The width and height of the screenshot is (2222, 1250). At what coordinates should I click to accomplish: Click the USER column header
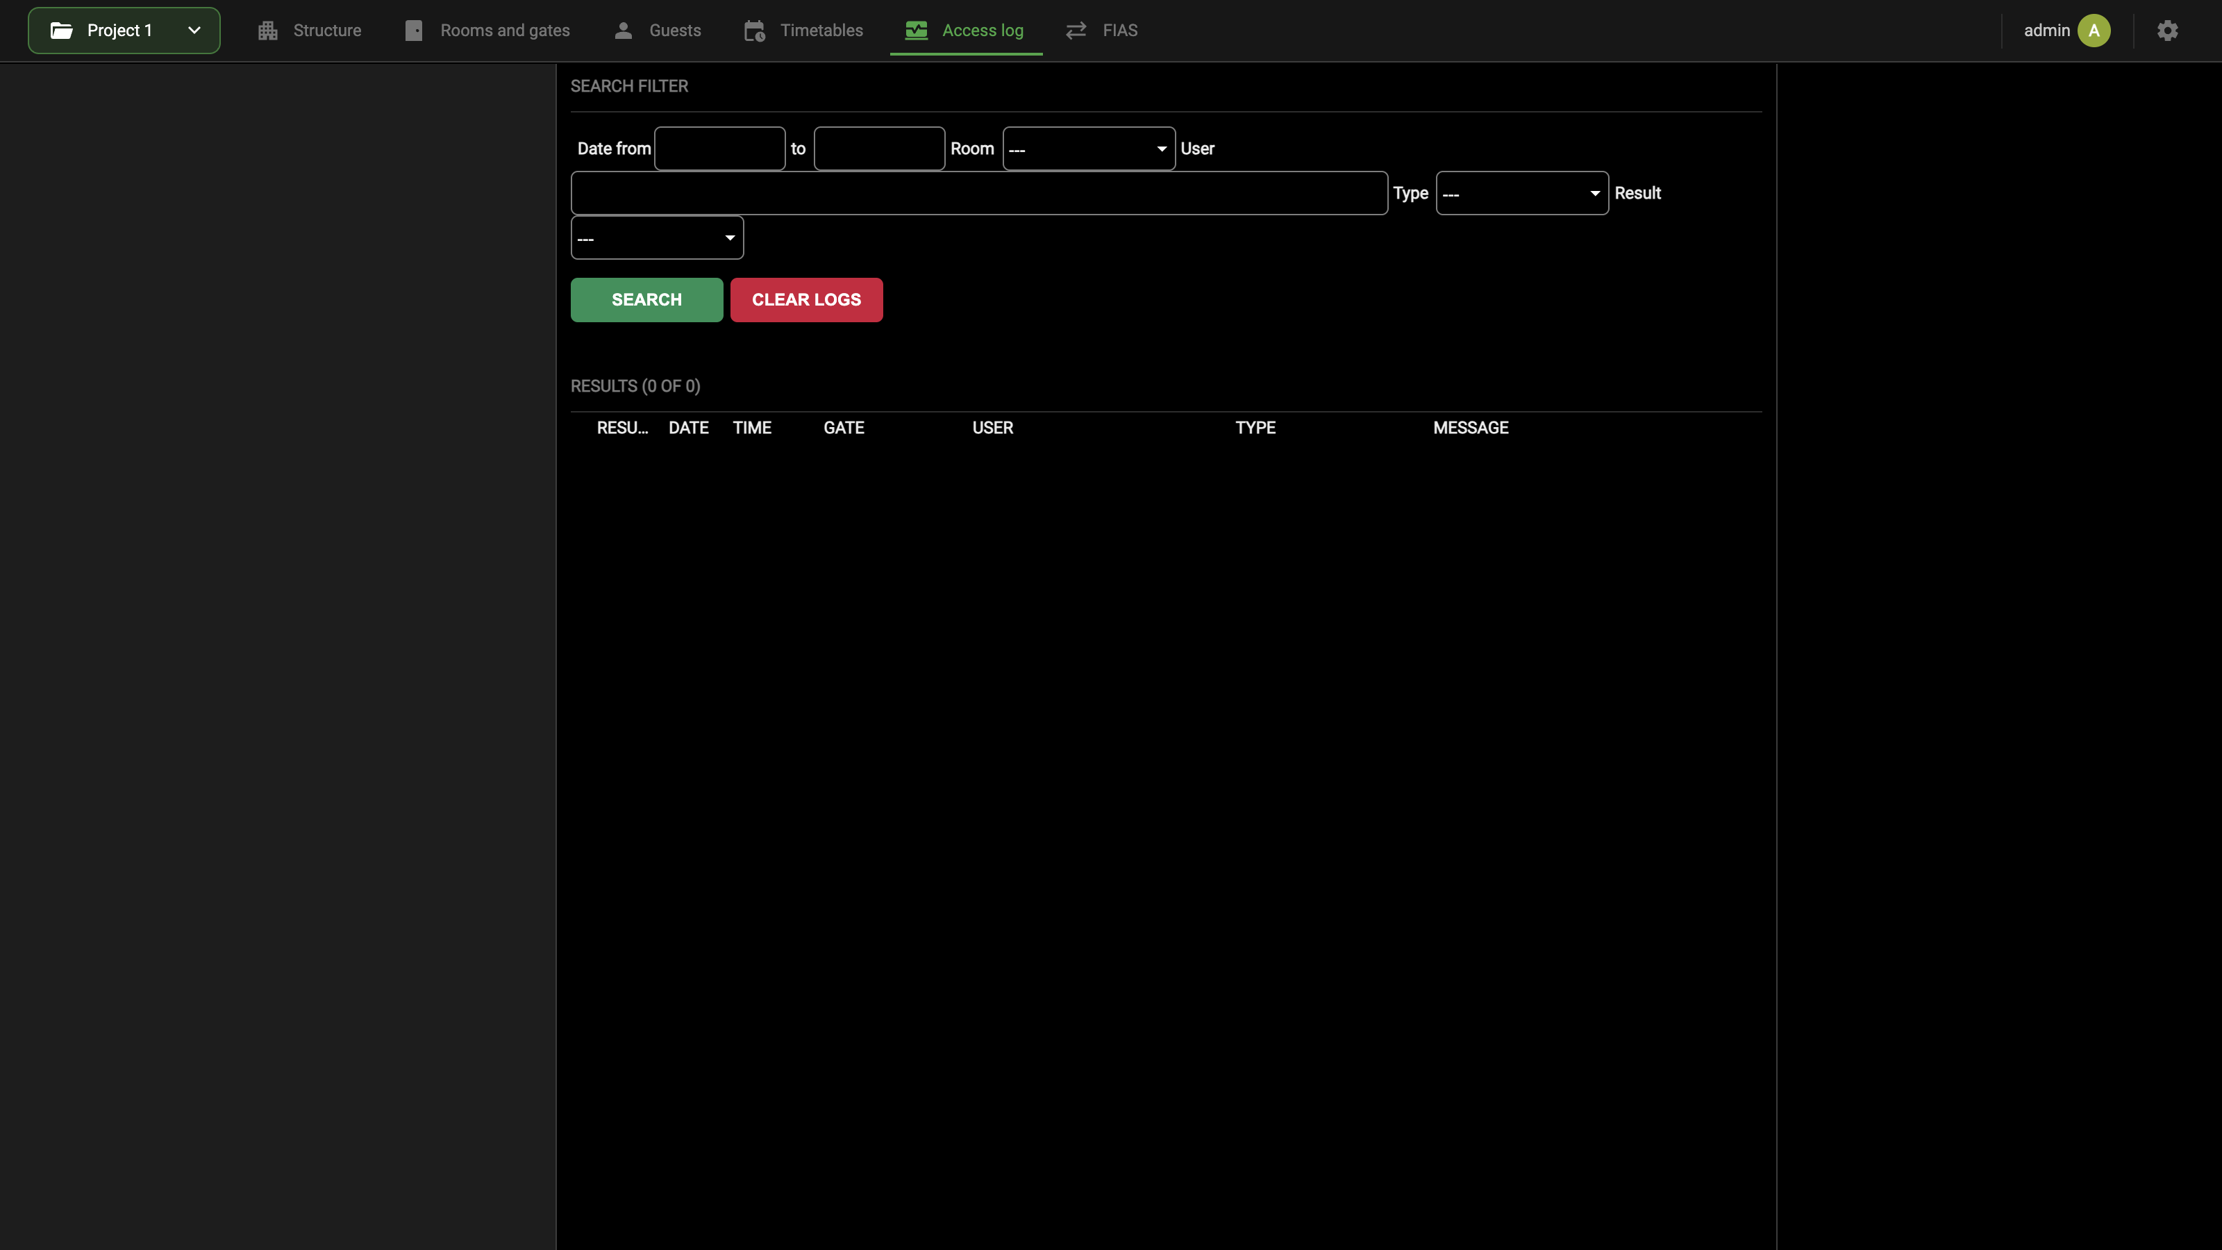tap(992, 428)
